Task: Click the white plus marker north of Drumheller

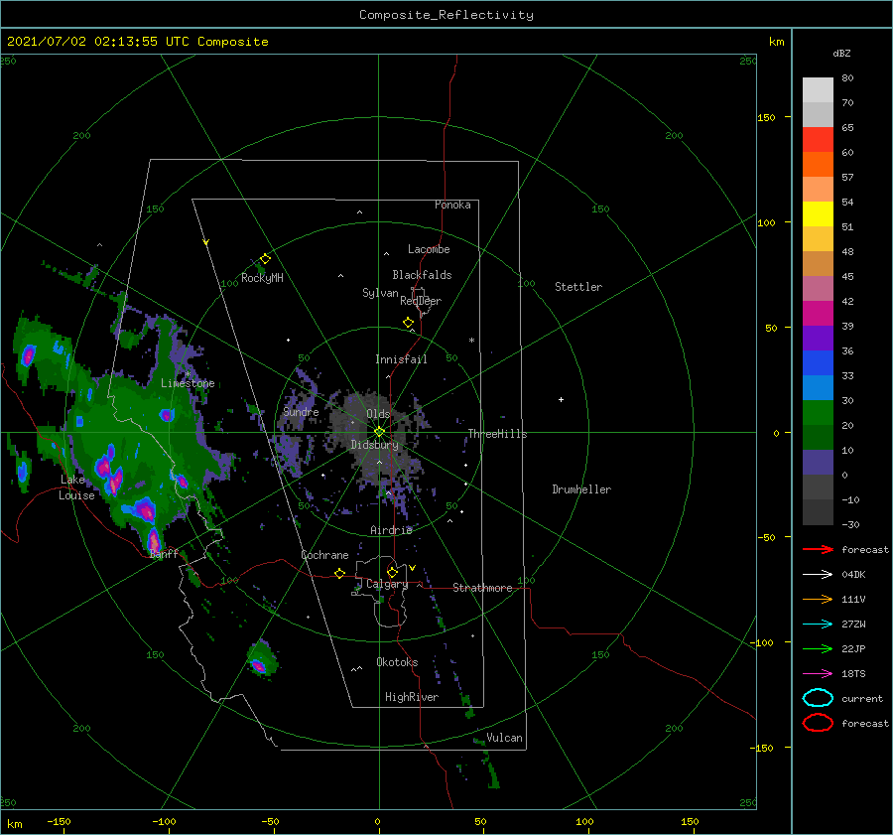Action: tap(561, 399)
